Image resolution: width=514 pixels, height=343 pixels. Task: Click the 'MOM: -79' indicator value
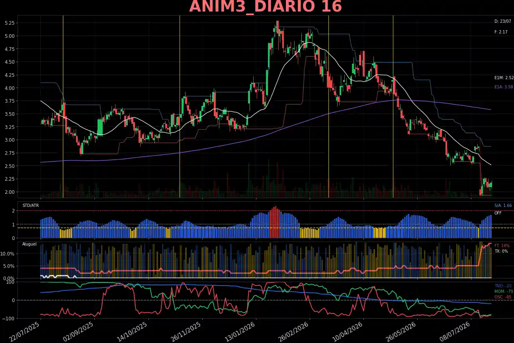(504, 292)
